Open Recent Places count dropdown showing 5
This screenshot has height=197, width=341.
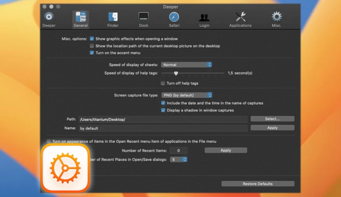(x=178, y=160)
